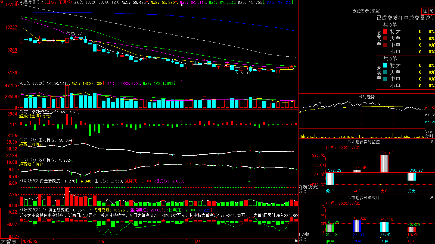Open the 大智慧 logo in the bottom-left corner
Screen dimensions: 435x244
coord(8,241)
